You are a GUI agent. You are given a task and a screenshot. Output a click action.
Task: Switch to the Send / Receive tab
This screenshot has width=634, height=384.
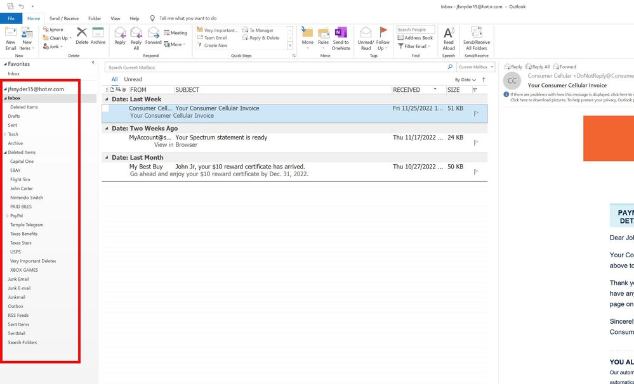click(x=64, y=18)
